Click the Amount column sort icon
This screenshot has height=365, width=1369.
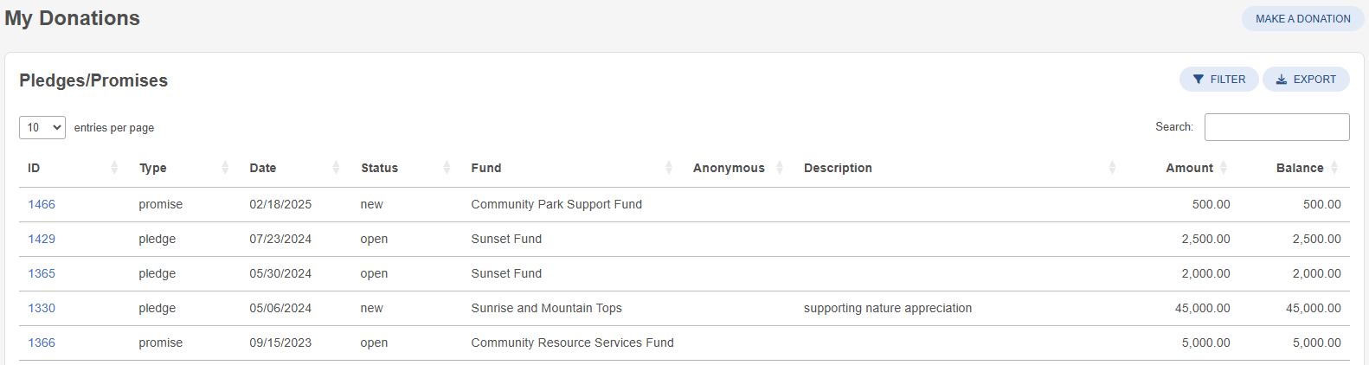1224,168
